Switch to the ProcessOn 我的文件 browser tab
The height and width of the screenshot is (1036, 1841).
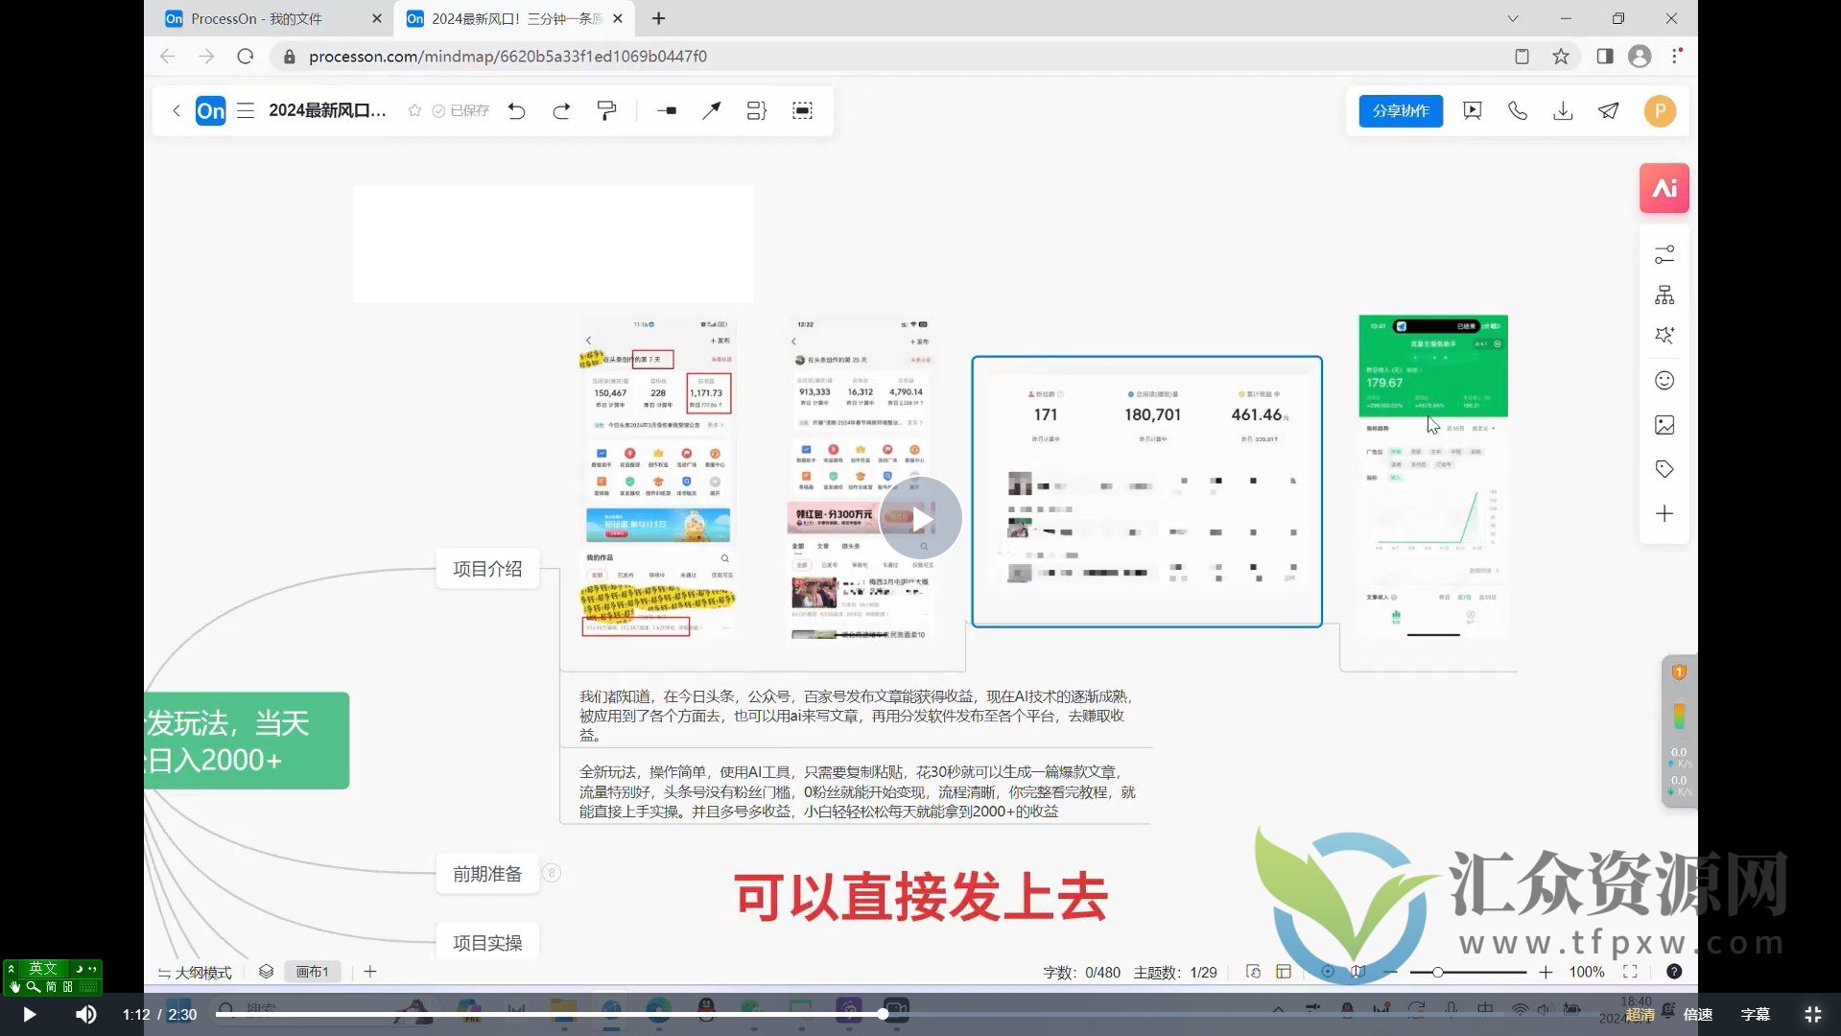(x=254, y=18)
